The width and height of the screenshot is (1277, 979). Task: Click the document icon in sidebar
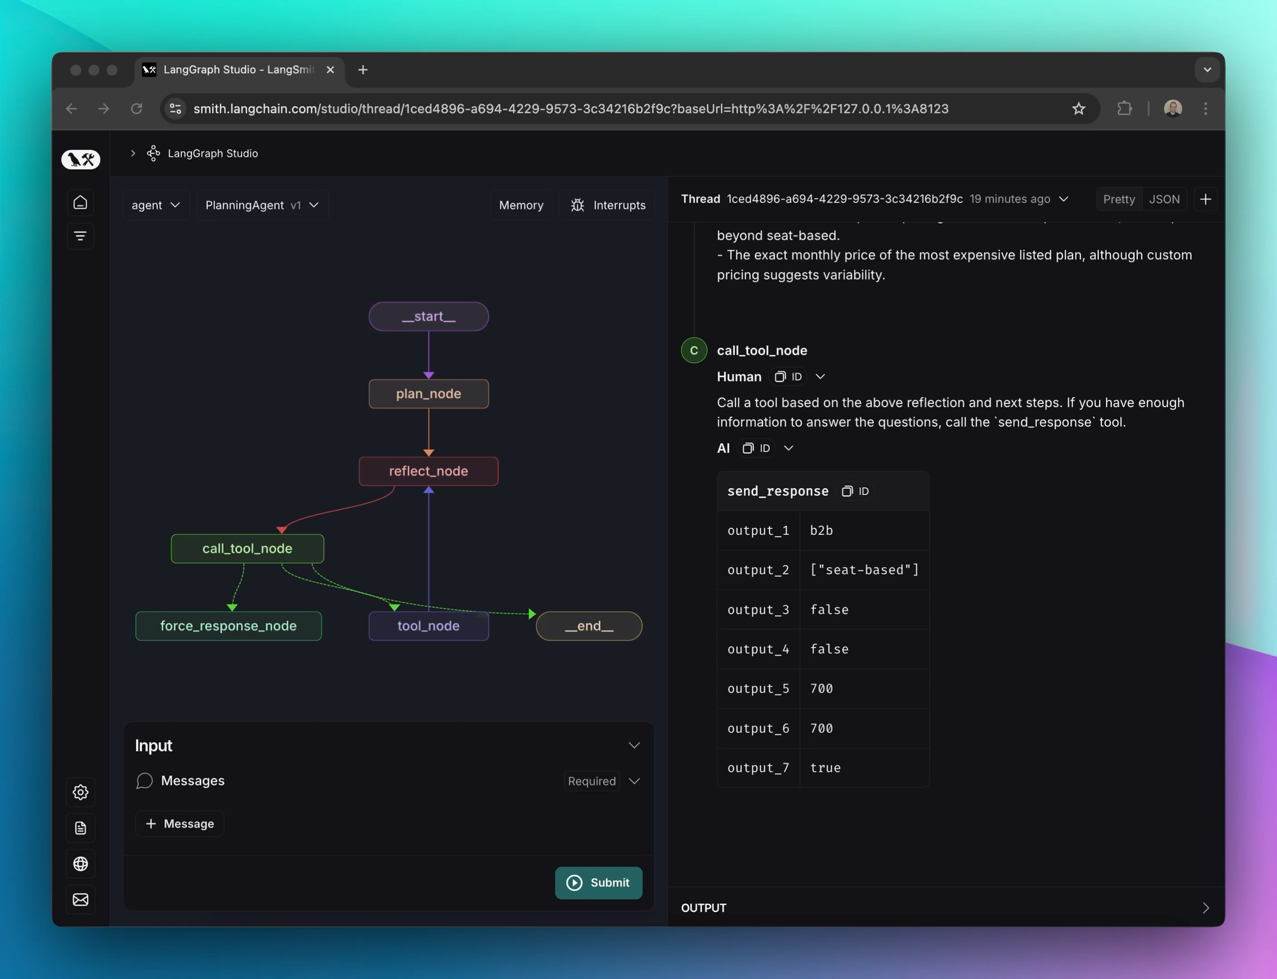click(80, 828)
